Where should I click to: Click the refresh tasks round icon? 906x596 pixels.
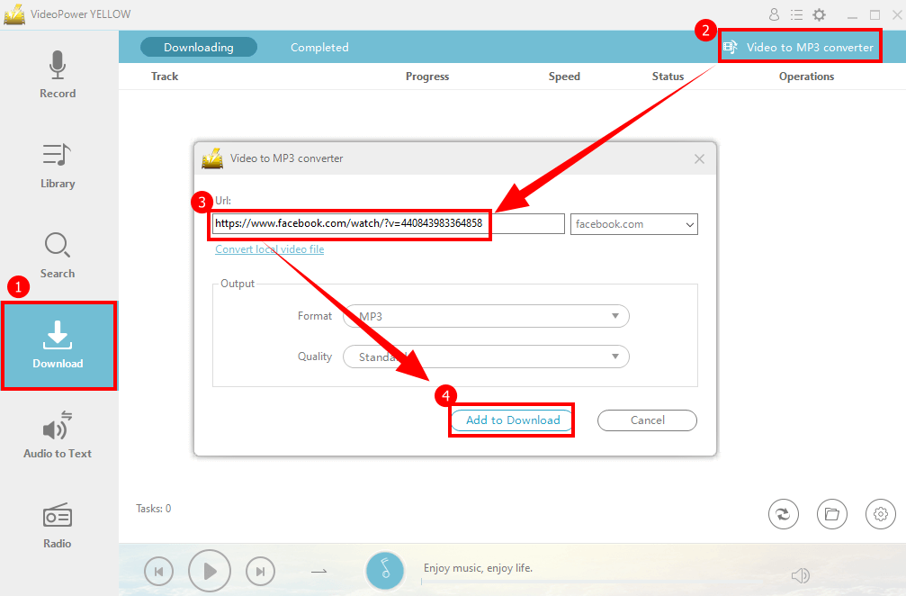point(784,514)
